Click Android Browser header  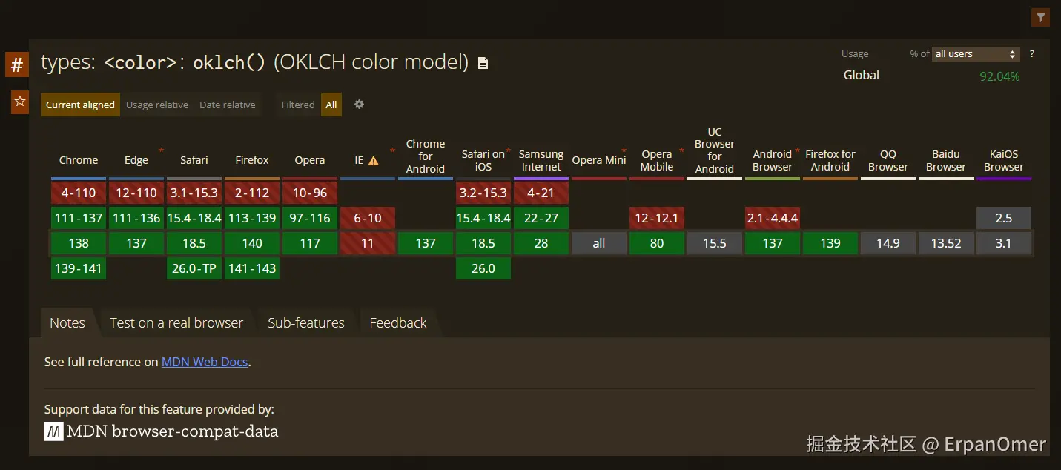tap(773, 160)
